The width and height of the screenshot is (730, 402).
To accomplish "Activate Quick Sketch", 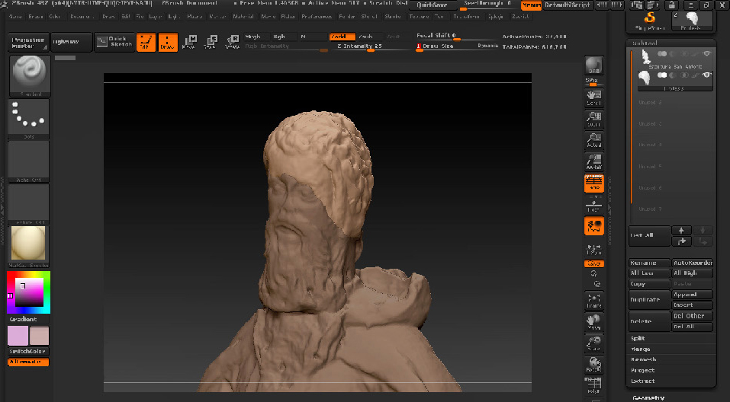I will click(114, 43).
